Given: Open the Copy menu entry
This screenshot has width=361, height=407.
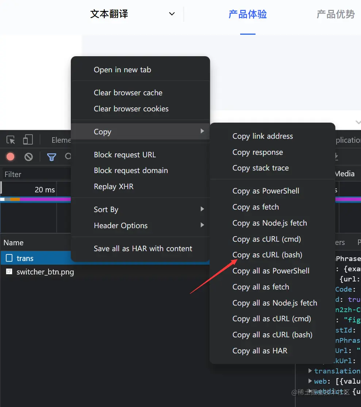Looking at the screenshot, I should (x=141, y=132).
